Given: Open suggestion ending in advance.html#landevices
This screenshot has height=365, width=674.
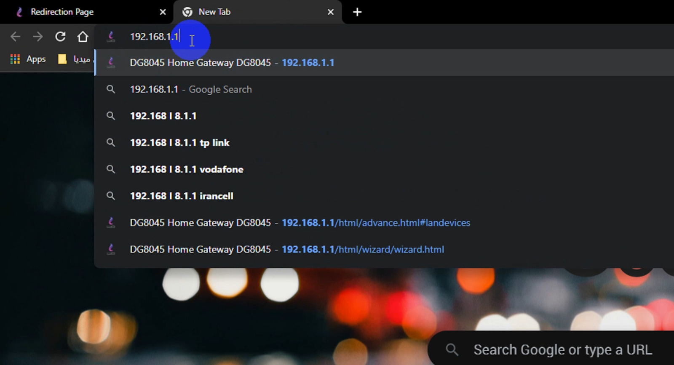Looking at the screenshot, I should tap(385, 223).
